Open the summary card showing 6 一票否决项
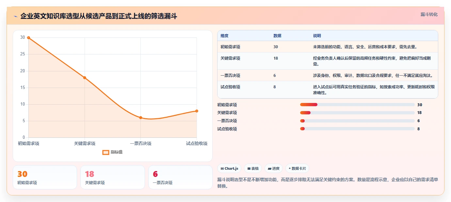The image size is (451, 202). pyautogui.click(x=180, y=177)
